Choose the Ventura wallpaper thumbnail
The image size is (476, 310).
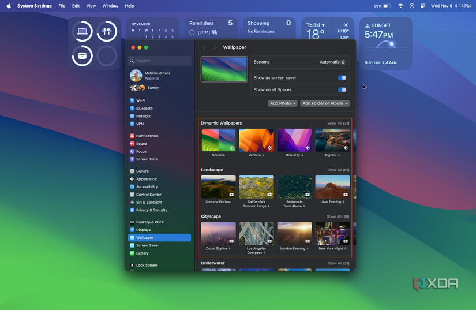click(256, 140)
